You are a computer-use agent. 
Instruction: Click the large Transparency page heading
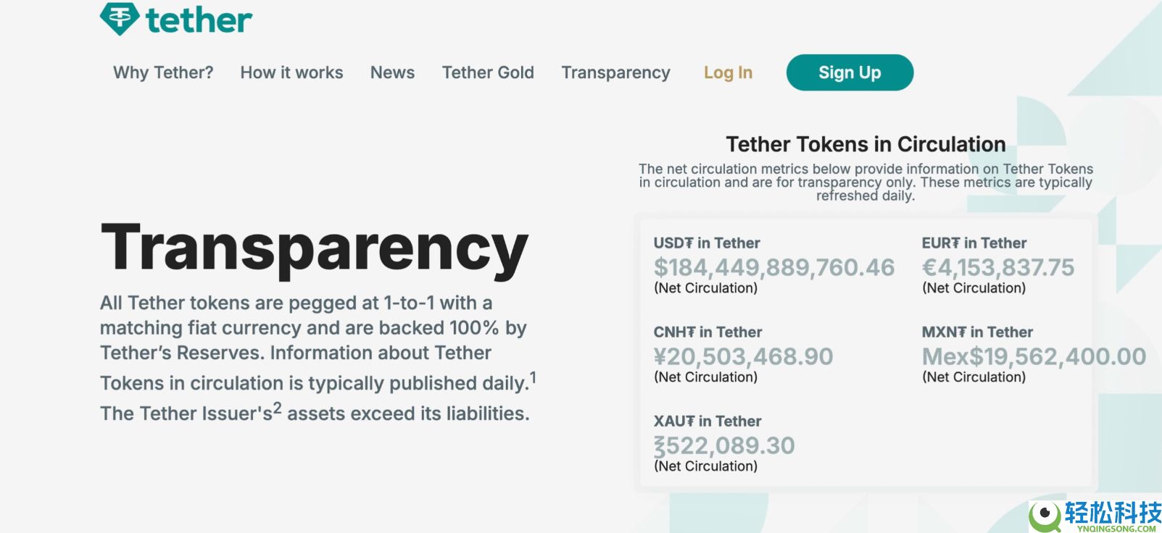[x=315, y=248]
